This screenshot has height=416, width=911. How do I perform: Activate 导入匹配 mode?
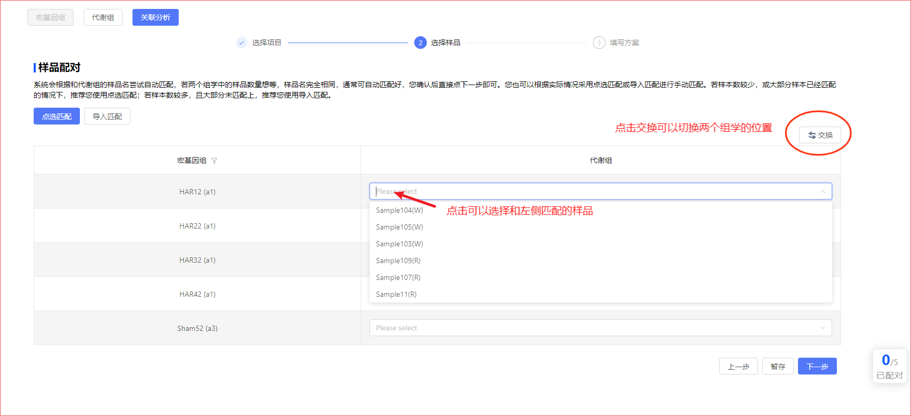(x=107, y=116)
